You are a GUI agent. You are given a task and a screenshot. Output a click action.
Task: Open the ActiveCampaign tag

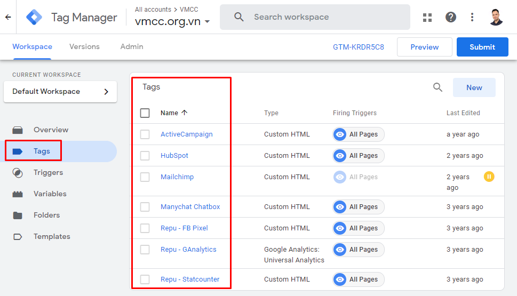(x=187, y=134)
